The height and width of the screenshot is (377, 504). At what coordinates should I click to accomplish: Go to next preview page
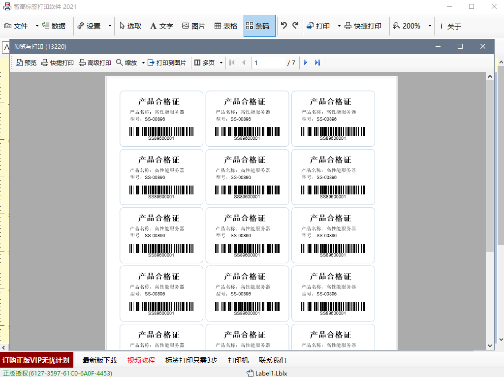pyautogui.click(x=306, y=63)
